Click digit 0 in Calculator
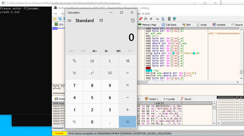The width and height of the screenshot is (244, 136). (92, 122)
